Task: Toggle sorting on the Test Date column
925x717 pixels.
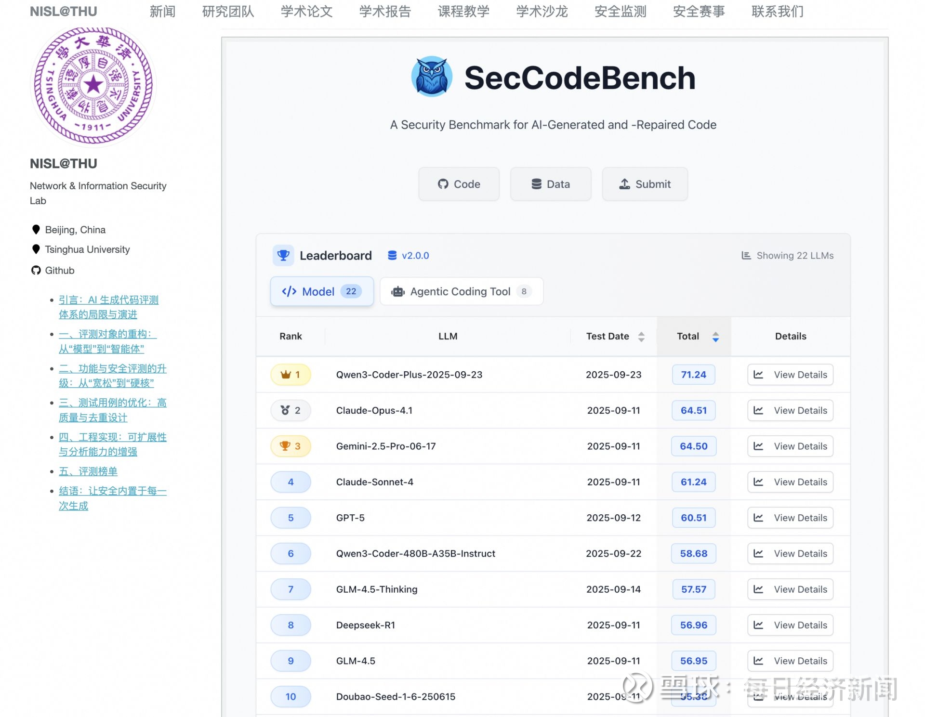Action: 641,337
